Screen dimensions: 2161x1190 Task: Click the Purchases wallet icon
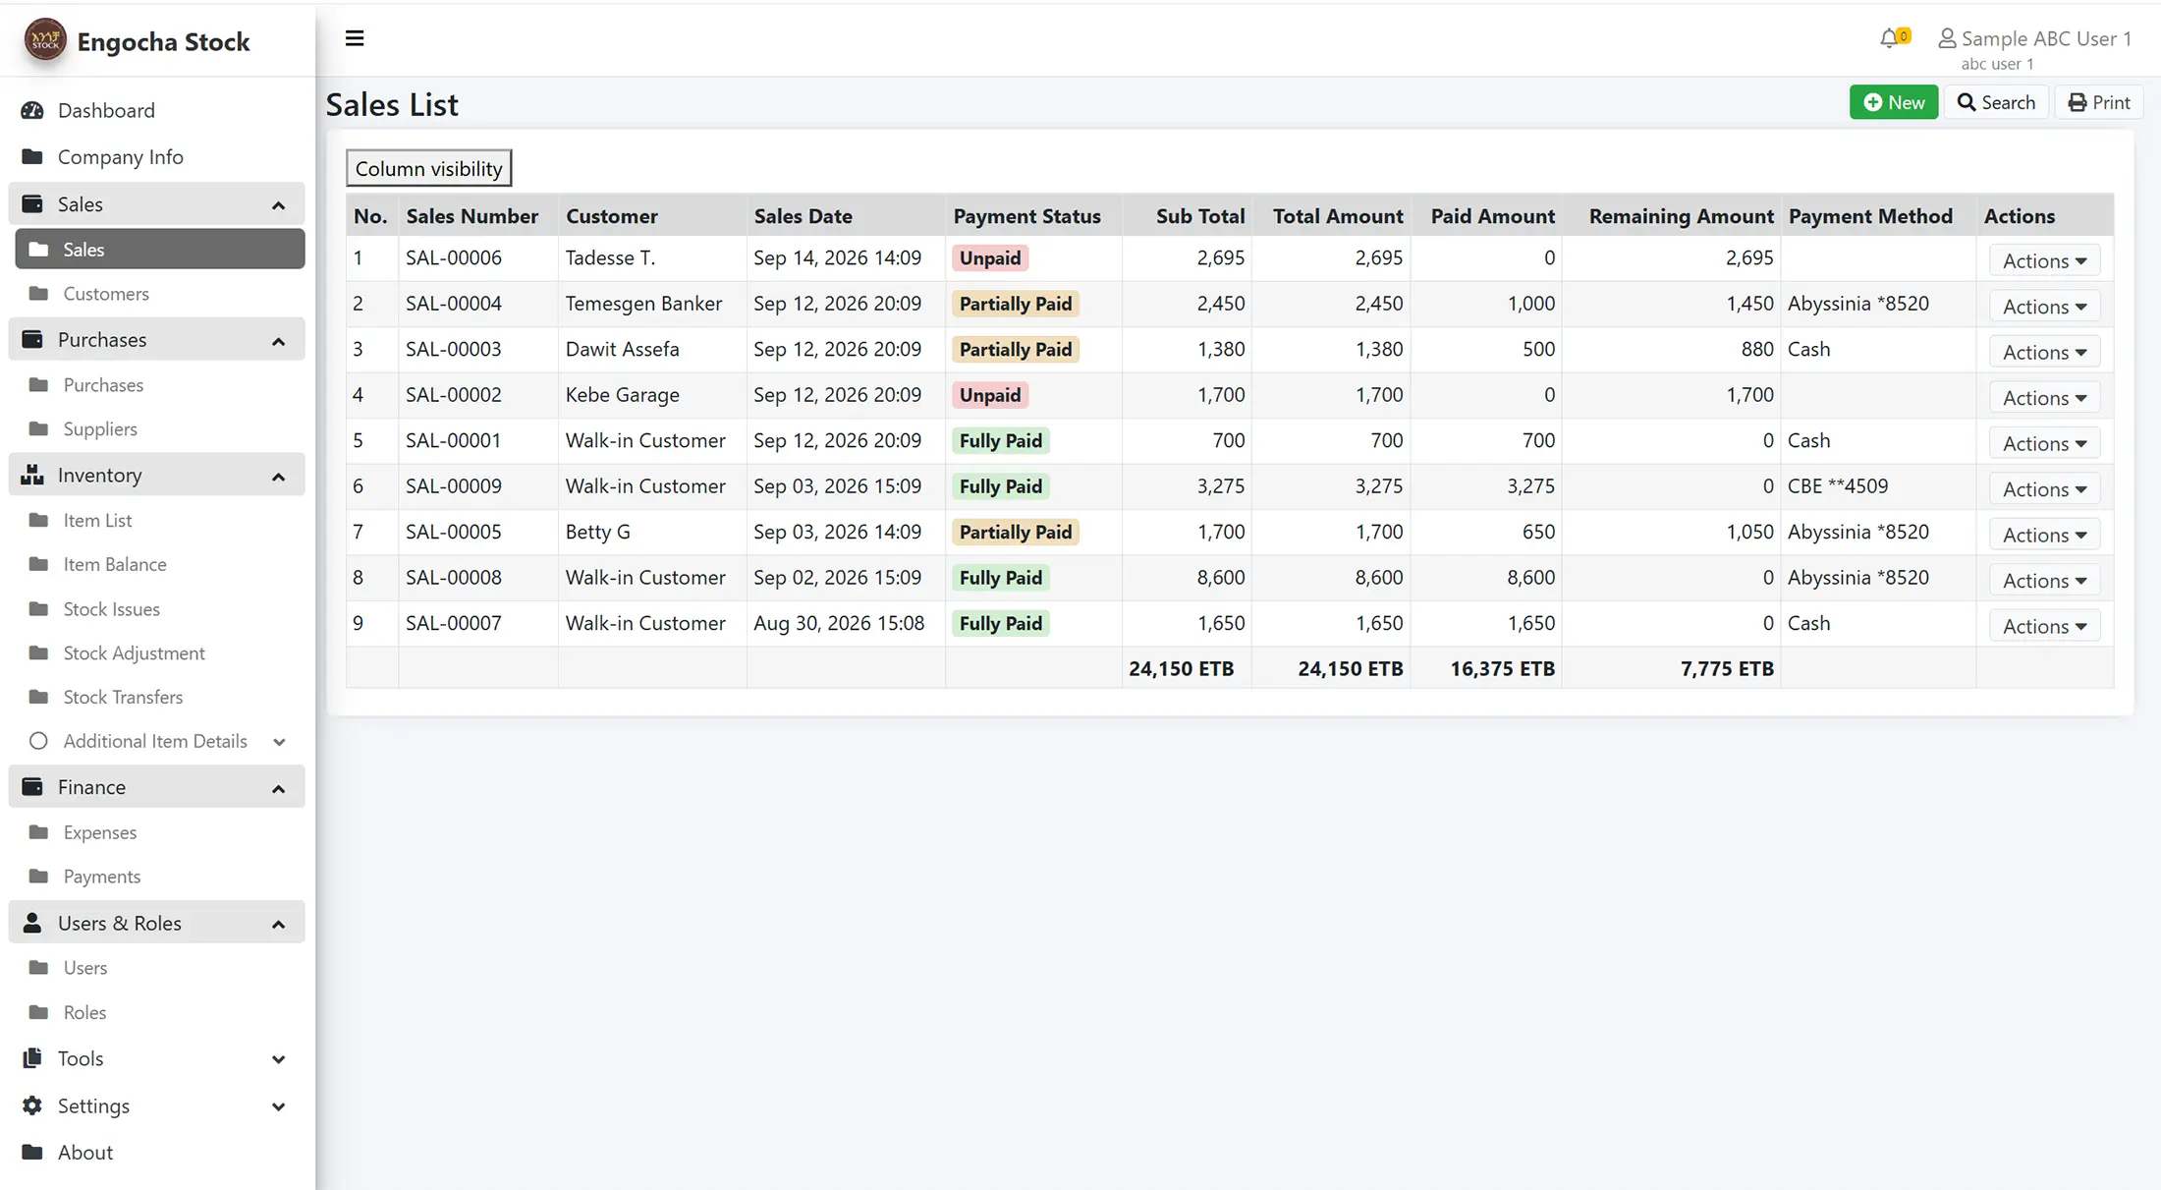click(32, 339)
